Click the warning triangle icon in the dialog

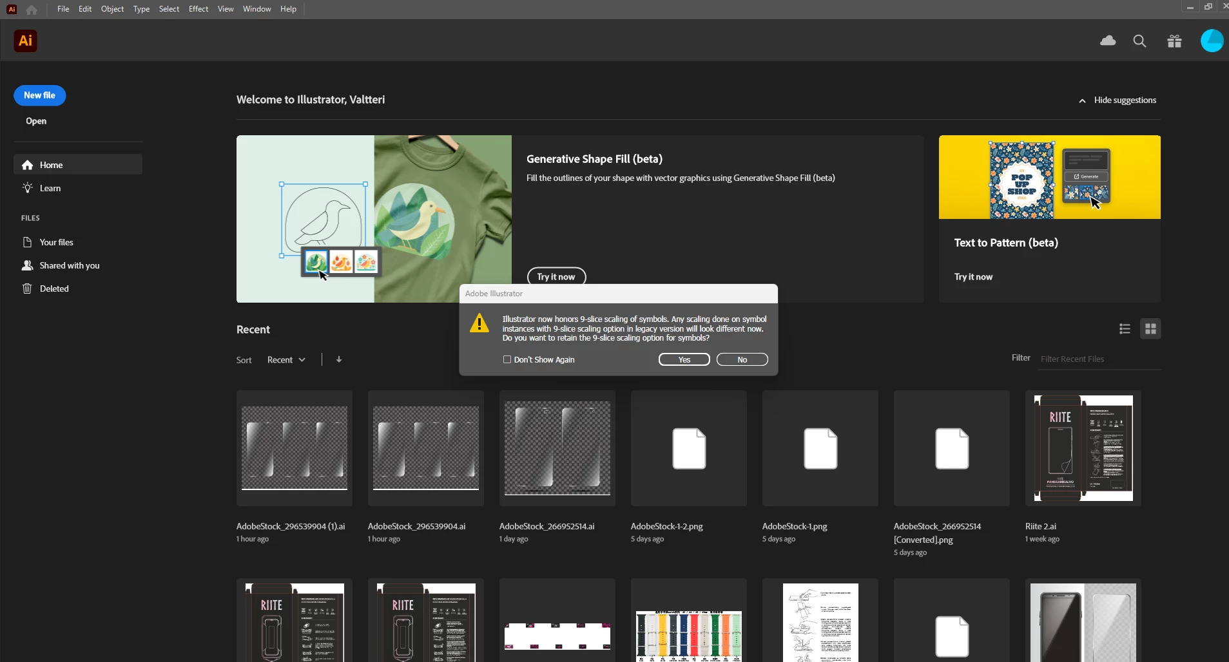(479, 323)
